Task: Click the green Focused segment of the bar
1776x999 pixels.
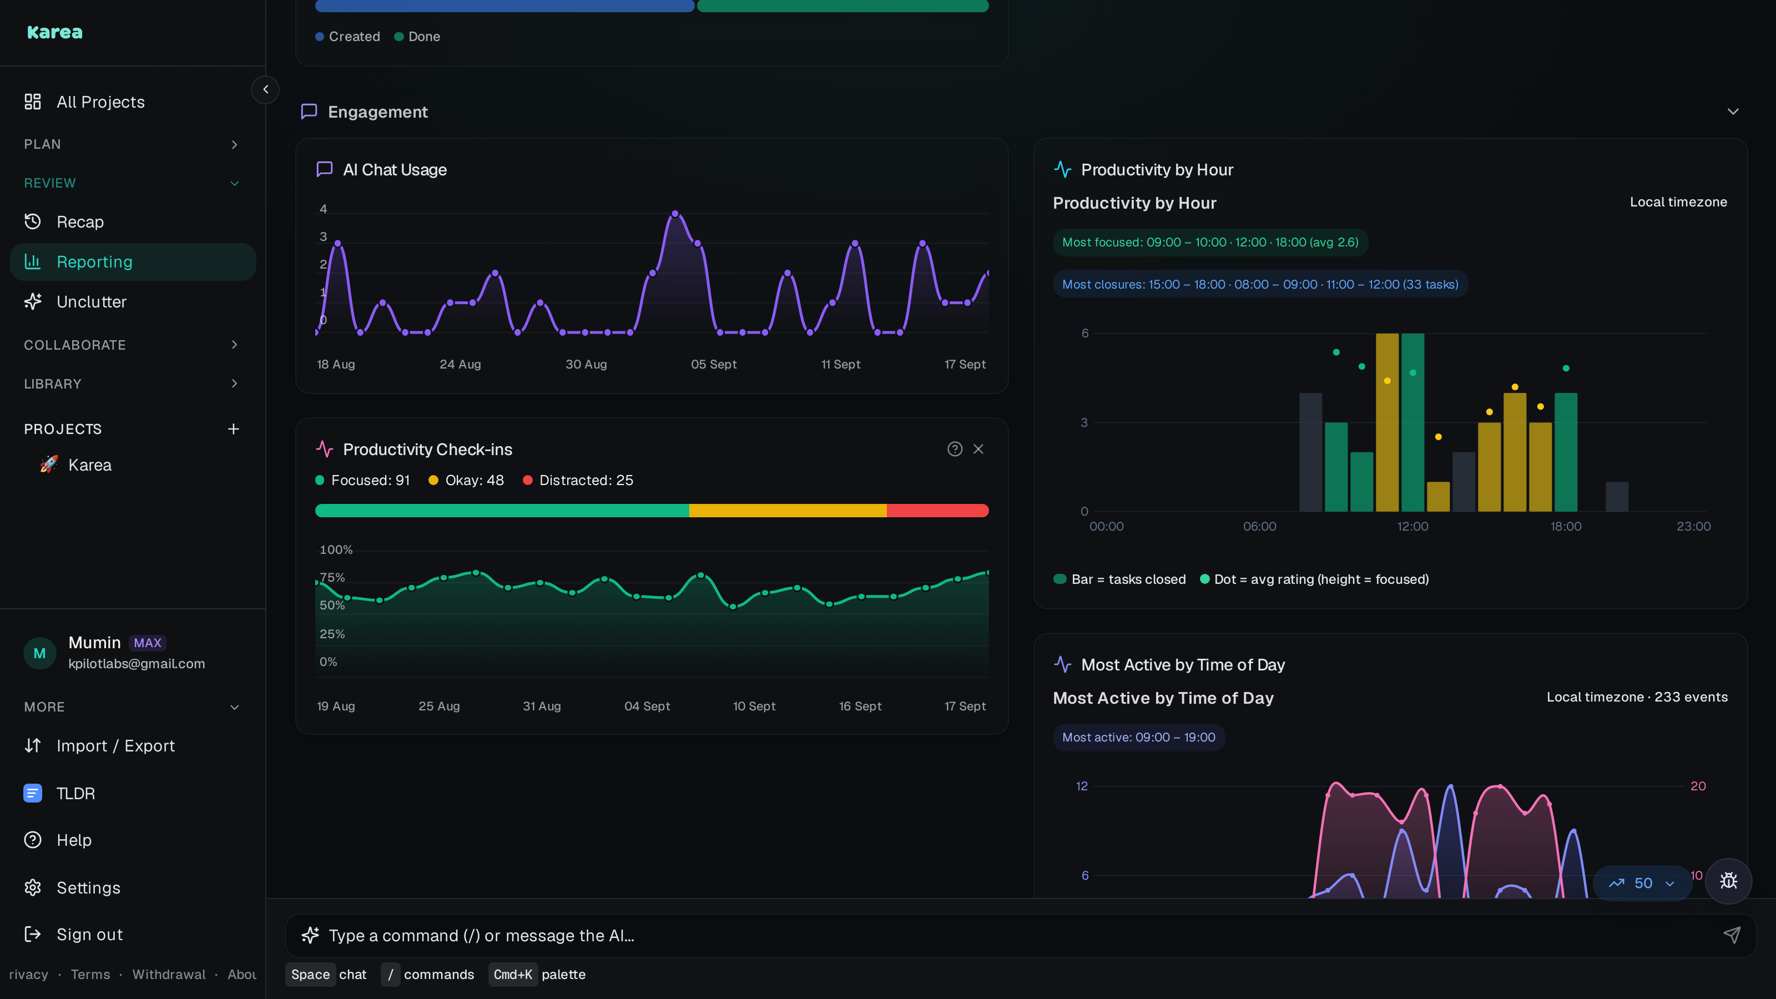Action: click(x=502, y=511)
